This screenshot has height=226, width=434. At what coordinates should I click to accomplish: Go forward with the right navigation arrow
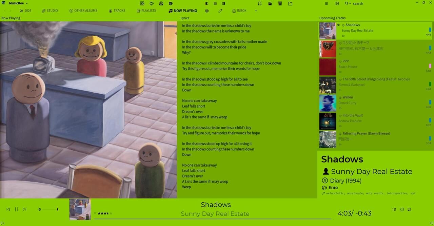coord(10,11)
